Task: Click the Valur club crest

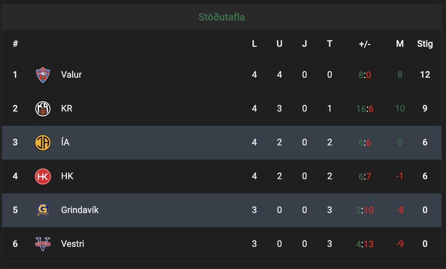Action: (x=43, y=75)
